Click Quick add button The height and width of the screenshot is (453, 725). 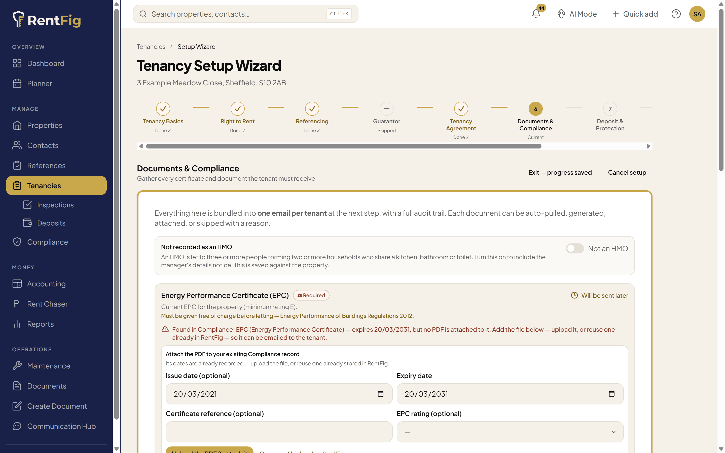tap(635, 14)
